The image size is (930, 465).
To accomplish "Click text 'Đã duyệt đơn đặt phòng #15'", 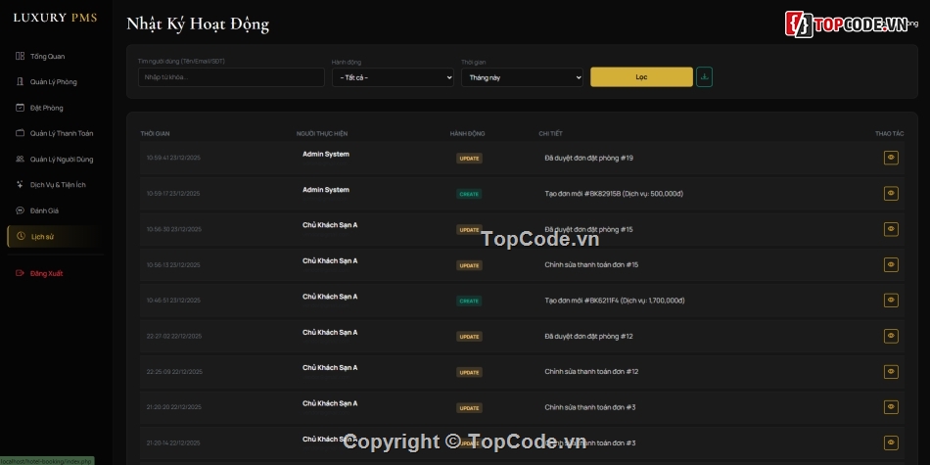I will [x=588, y=229].
